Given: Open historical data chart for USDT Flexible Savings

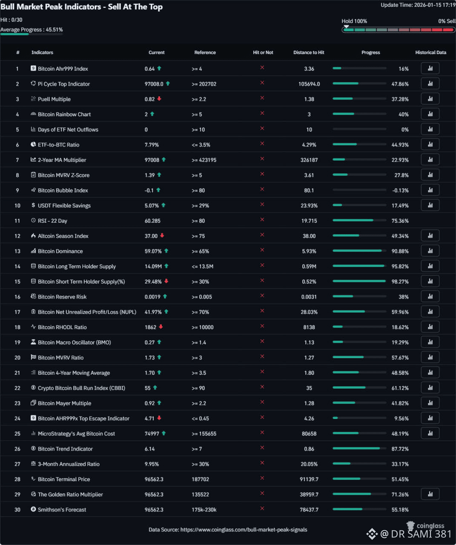Looking at the screenshot, I should pyautogui.click(x=430, y=205).
